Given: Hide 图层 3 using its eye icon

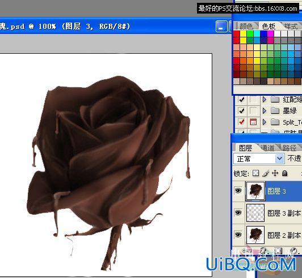Looking at the screenshot, I should coord(238,191).
